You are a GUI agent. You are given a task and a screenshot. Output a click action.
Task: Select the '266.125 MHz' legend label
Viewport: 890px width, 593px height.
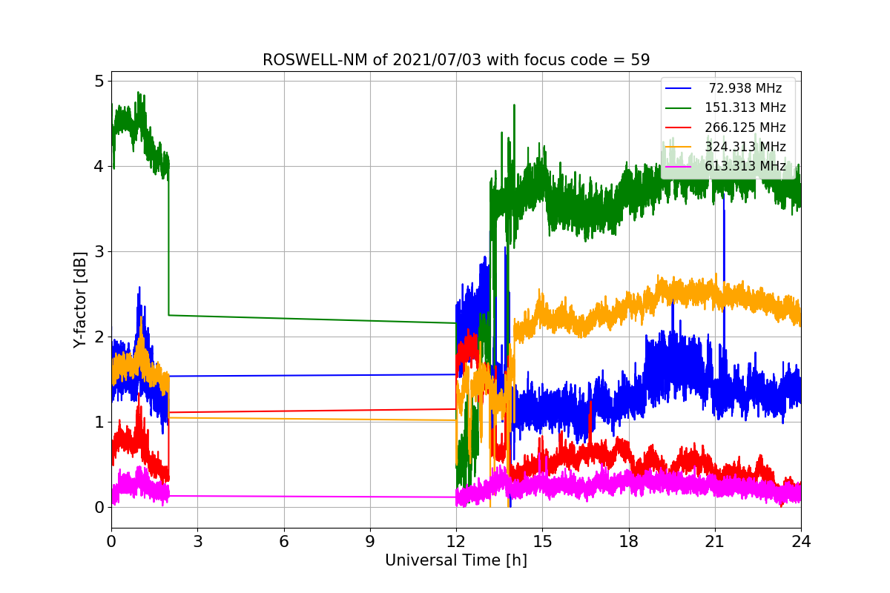(745, 127)
